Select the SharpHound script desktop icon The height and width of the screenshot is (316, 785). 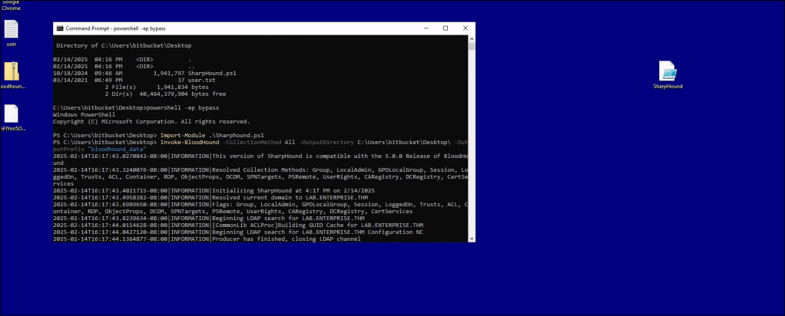click(x=667, y=71)
